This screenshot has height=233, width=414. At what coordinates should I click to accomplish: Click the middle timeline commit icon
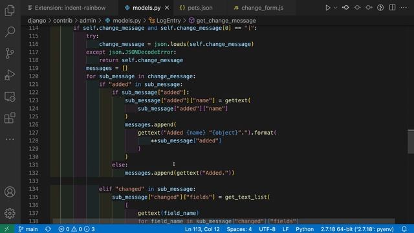pos(357,8)
